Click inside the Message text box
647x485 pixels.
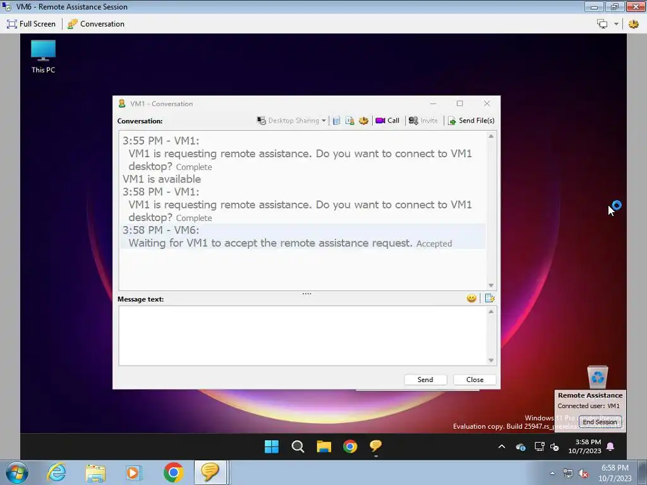click(303, 335)
